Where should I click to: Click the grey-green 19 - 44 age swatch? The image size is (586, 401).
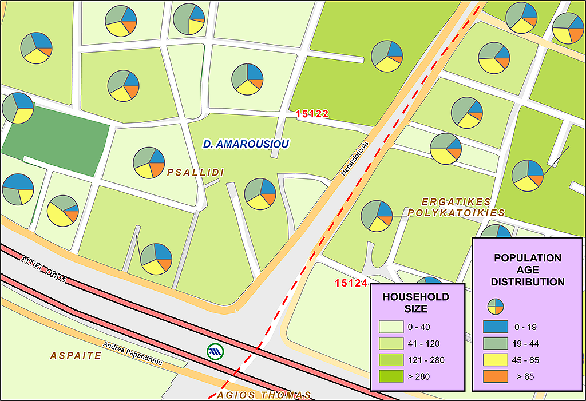click(x=496, y=343)
